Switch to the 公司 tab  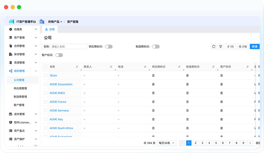pos(50,29)
